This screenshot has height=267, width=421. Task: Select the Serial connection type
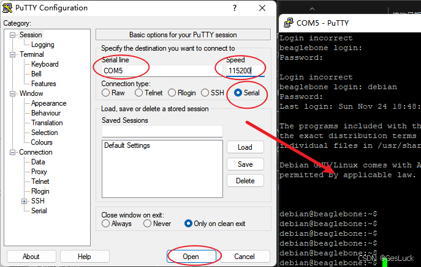238,93
